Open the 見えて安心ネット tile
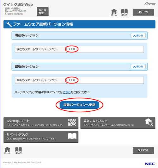The width and height of the screenshot is (158, 168). click(x=118, y=123)
